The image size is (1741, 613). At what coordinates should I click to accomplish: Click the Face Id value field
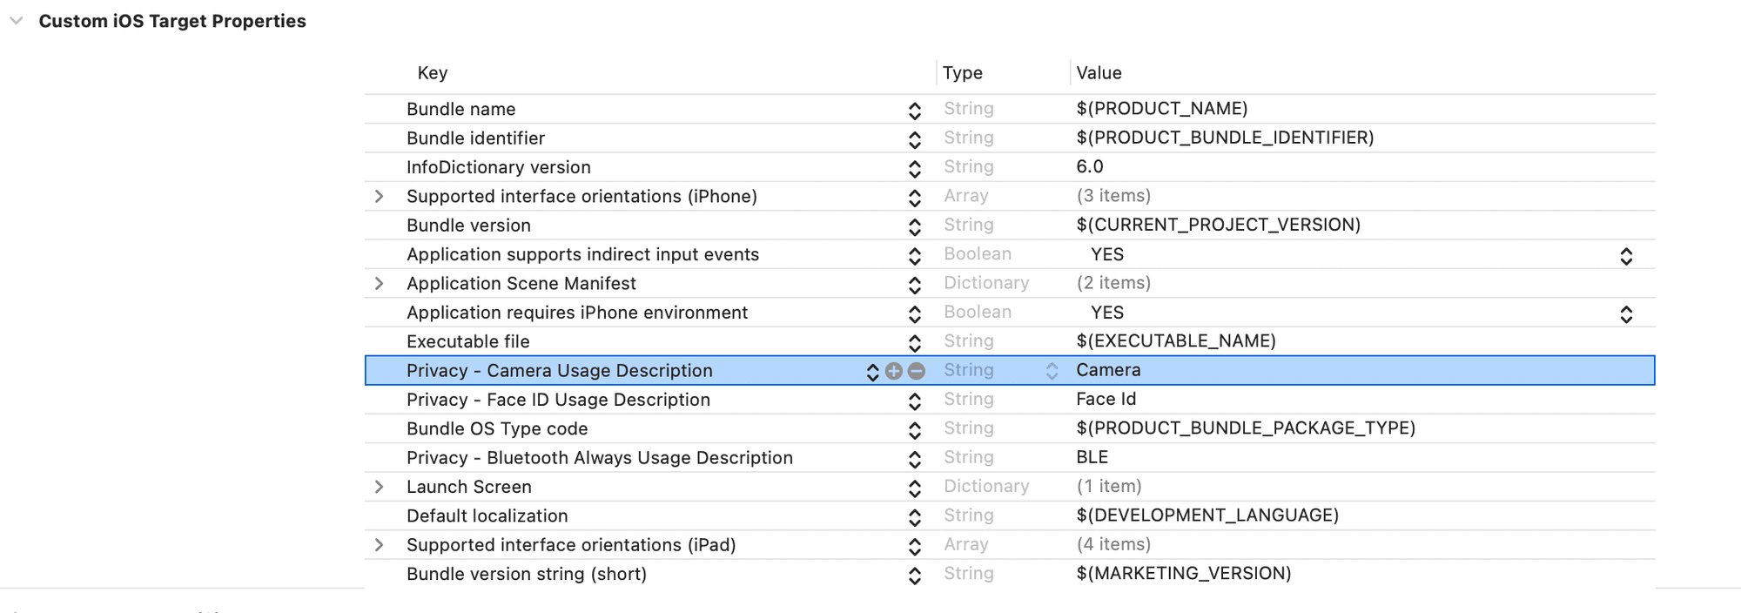(1106, 399)
